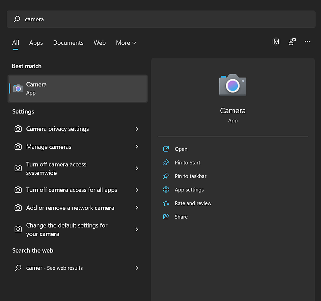
Task: Expand chevron for camer web results
Action: pos(137,268)
